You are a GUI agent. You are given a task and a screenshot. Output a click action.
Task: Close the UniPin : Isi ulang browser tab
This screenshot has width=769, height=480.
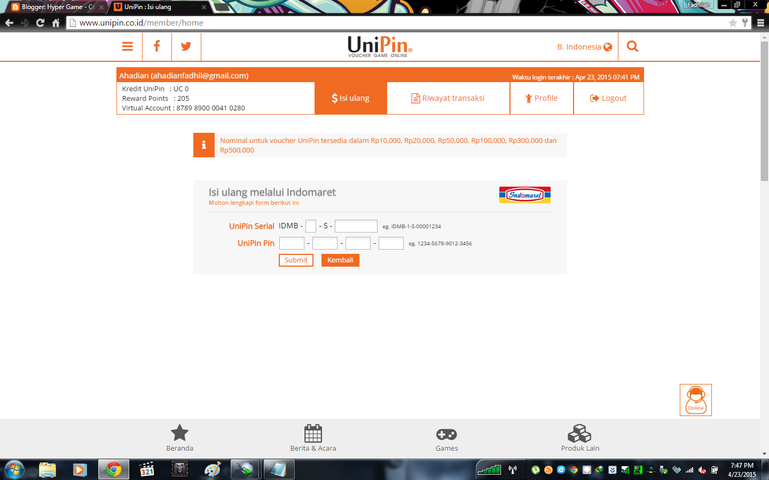pyautogui.click(x=203, y=7)
